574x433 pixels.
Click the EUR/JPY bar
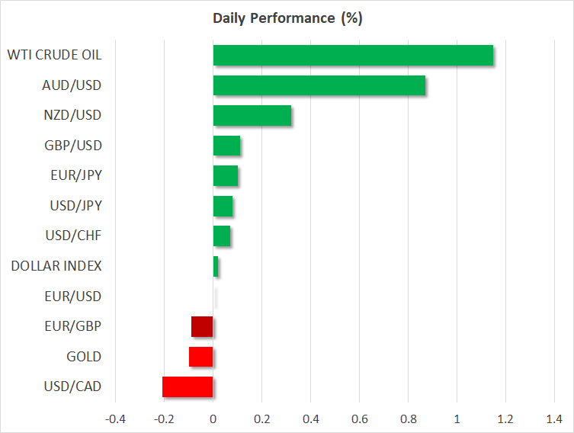[x=226, y=176]
